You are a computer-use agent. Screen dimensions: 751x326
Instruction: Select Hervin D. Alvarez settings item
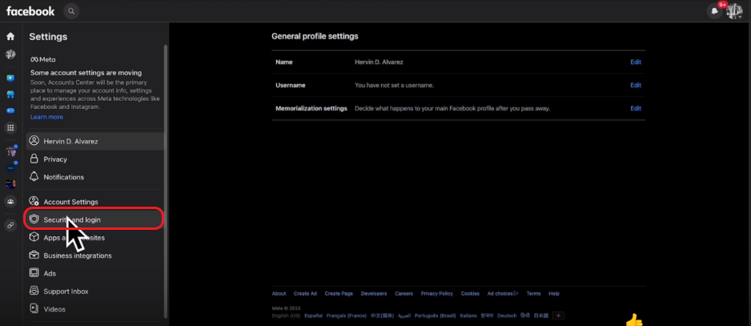pyautogui.click(x=94, y=142)
